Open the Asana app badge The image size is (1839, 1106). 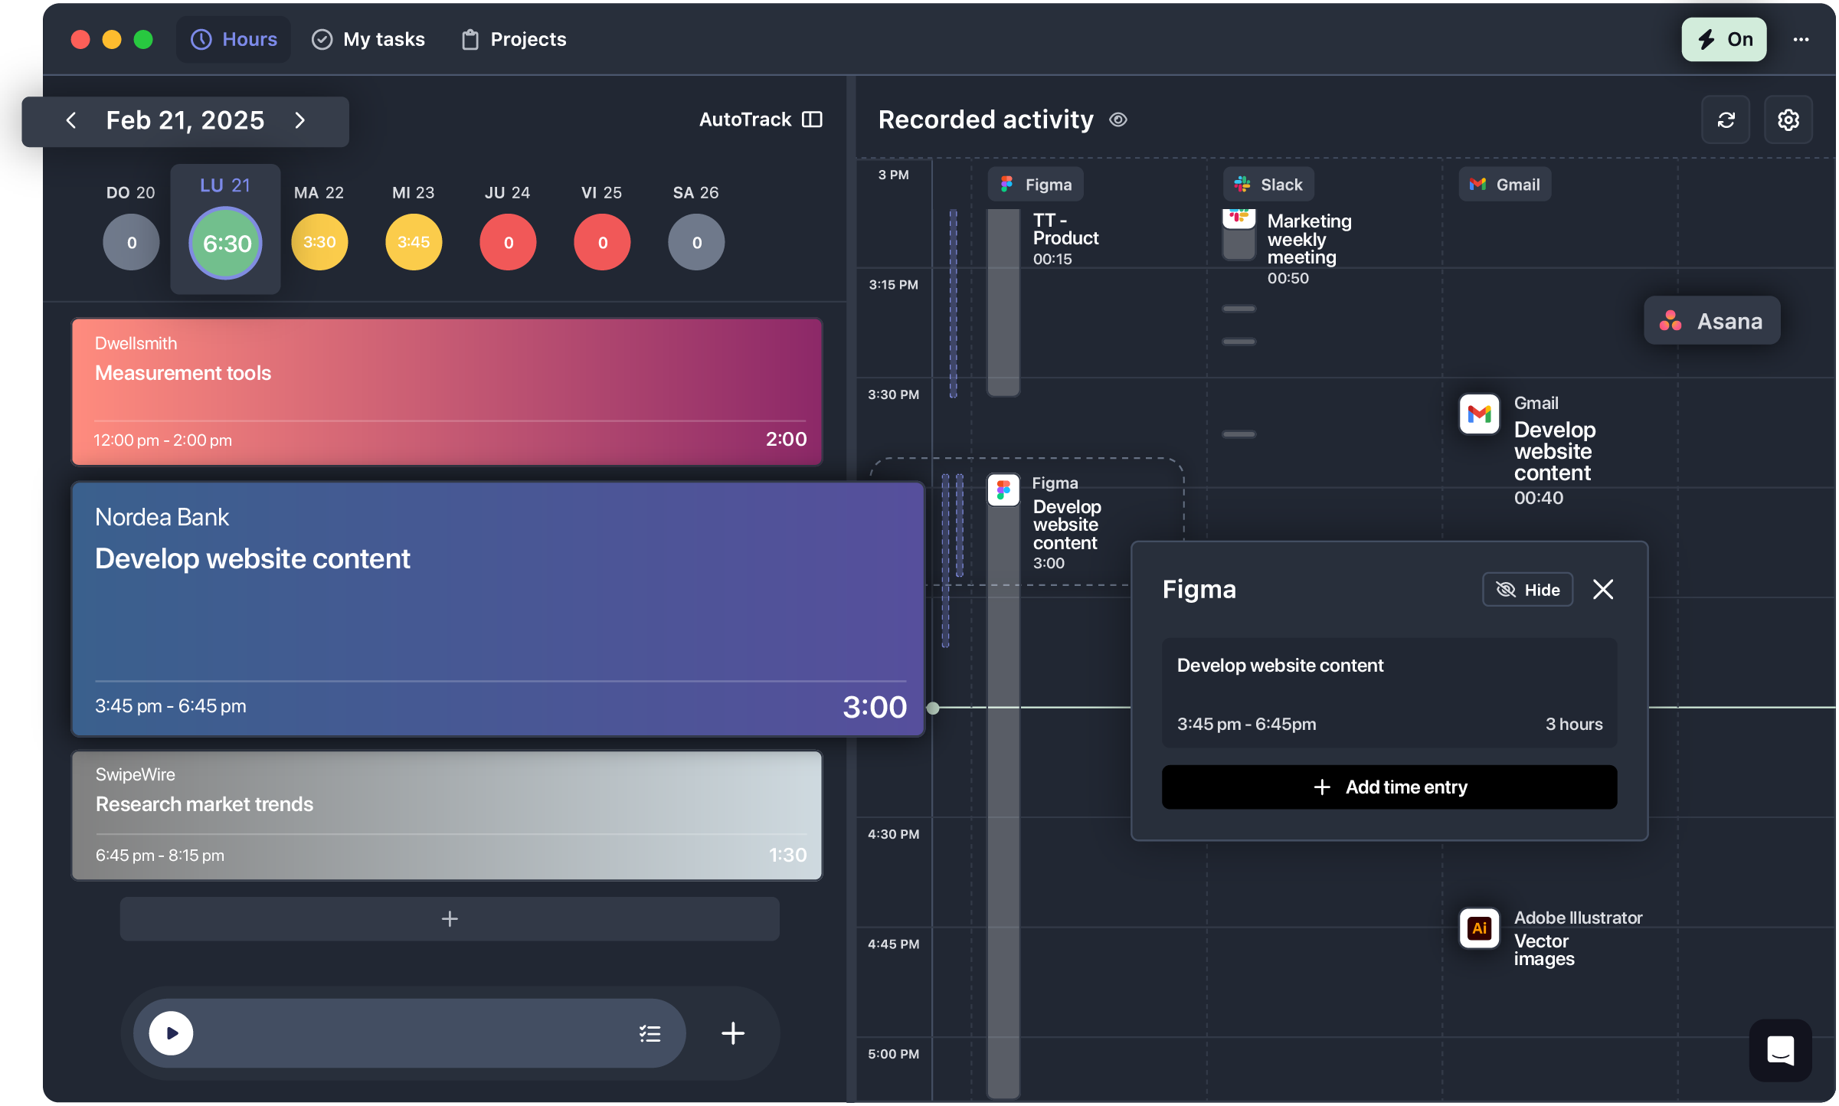coord(1711,321)
